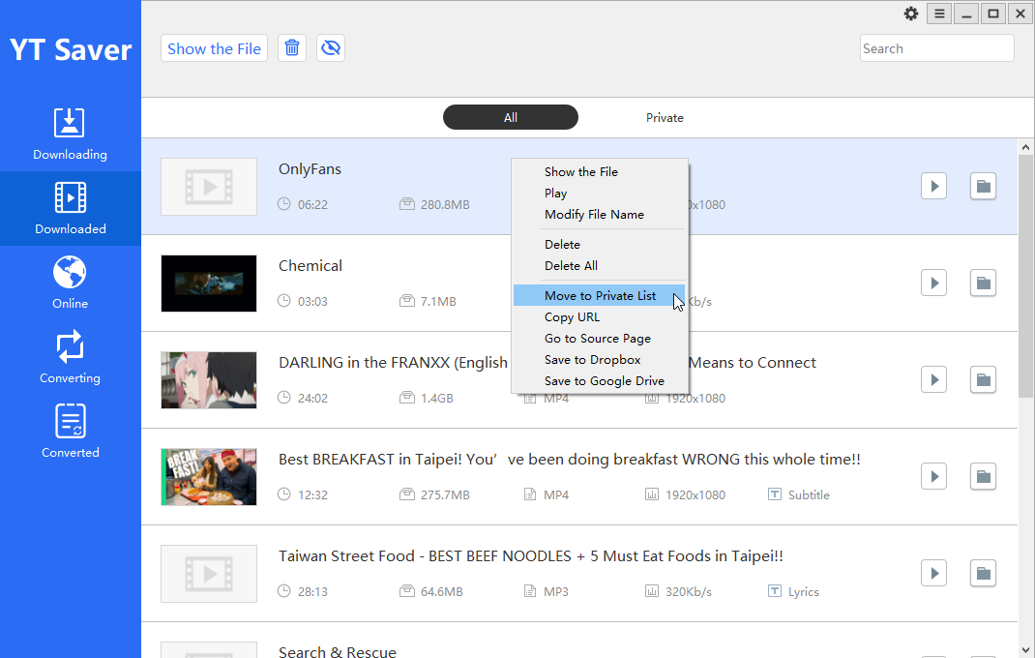The image size is (1035, 658).
Task: Focus the Search input field
Action: pyautogui.click(x=936, y=48)
